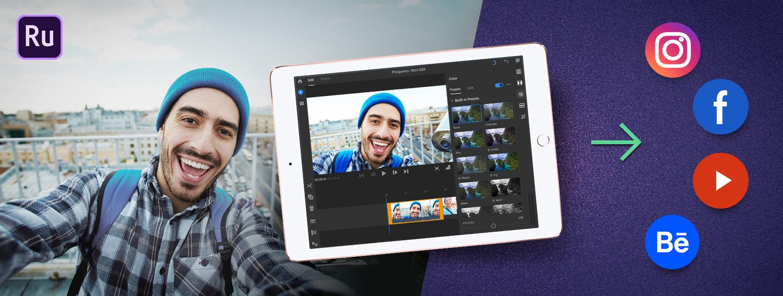Jump to the previous edit point
783x296 pixels.
pos(362,175)
